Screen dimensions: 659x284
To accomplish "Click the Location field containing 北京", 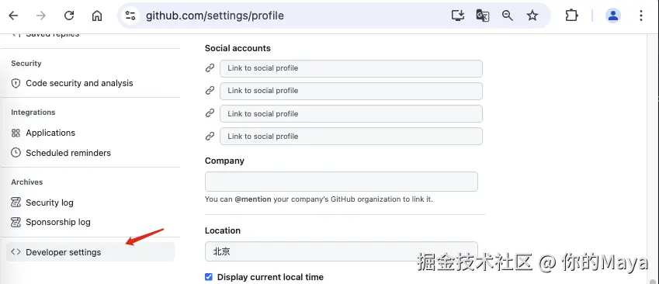I will (x=342, y=251).
